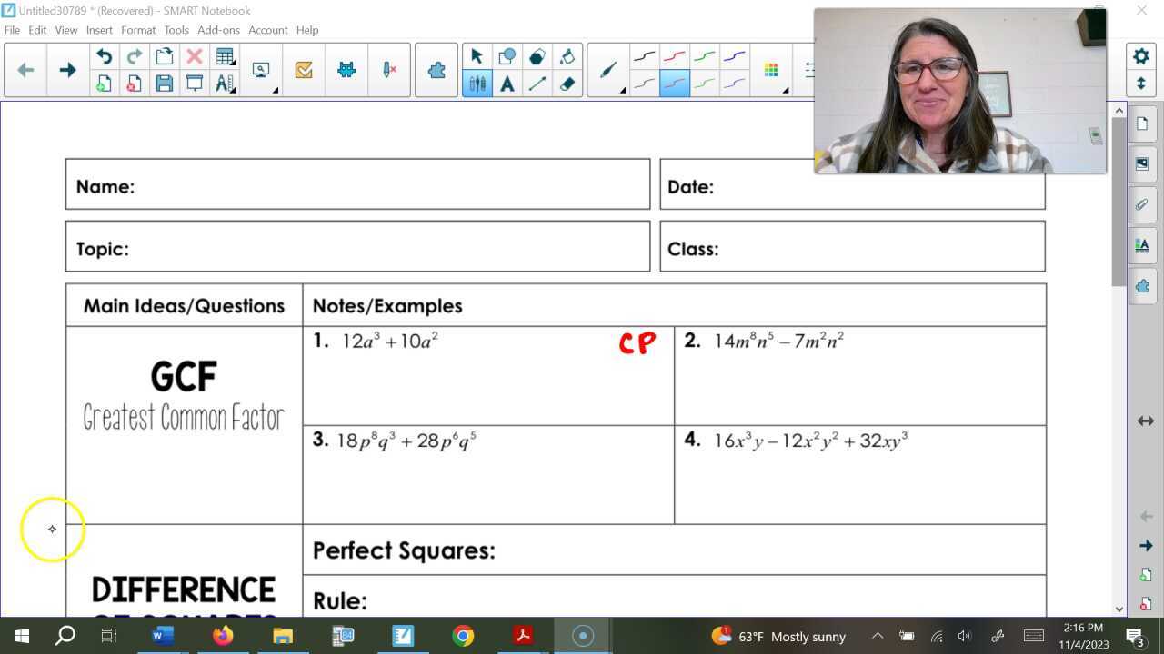Image resolution: width=1164 pixels, height=654 pixels.
Task: Save the notebook file
Action: pyautogui.click(x=165, y=84)
